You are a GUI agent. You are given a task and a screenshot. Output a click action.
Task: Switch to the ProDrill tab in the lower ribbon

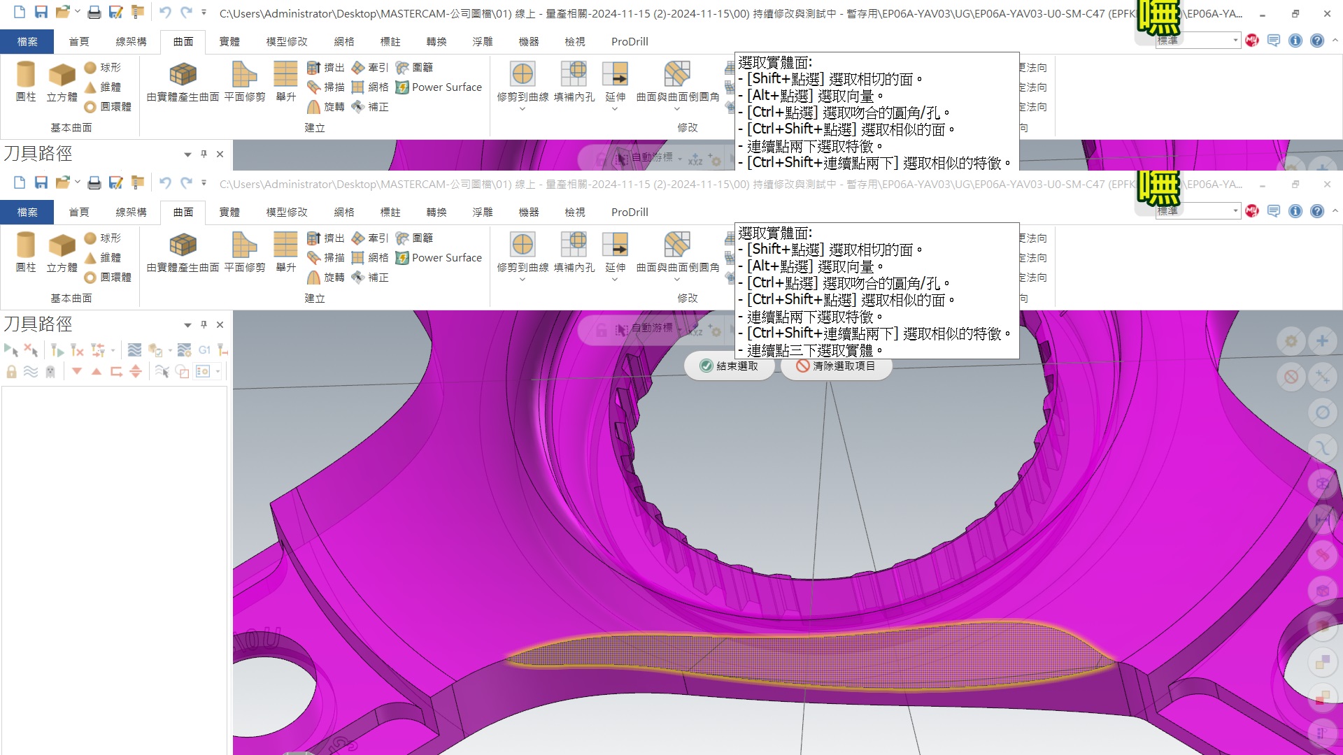[x=630, y=212]
